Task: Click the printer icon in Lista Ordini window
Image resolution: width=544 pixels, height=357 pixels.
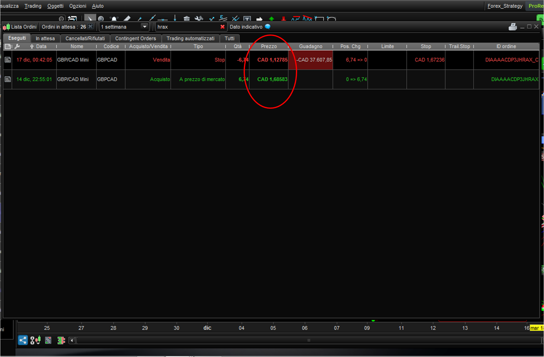Action: [x=513, y=27]
